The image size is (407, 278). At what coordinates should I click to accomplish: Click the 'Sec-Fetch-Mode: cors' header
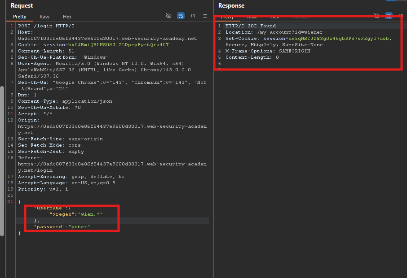coord(49,145)
